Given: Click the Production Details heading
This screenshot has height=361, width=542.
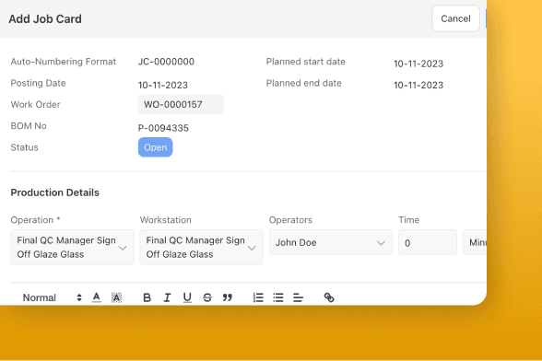Looking at the screenshot, I should point(55,192).
